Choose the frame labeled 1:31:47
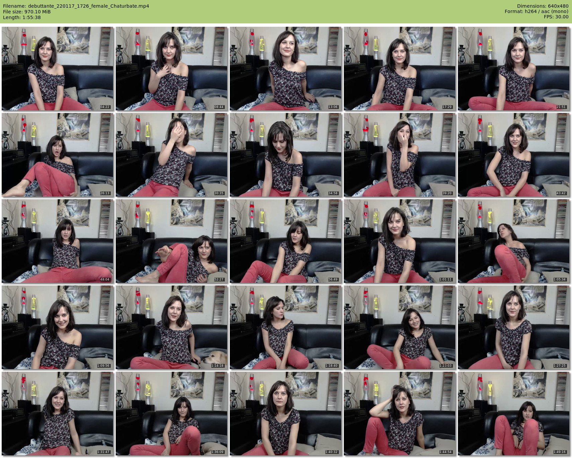This screenshot has width=572, height=458. pyautogui.click(x=58, y=414)
